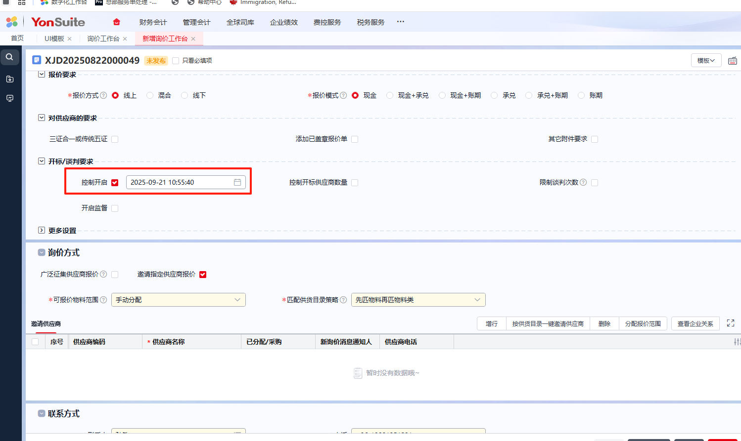Select the 混合 quotation method radio
This screenshot has width=741, height=441.
tap(150, 95)
